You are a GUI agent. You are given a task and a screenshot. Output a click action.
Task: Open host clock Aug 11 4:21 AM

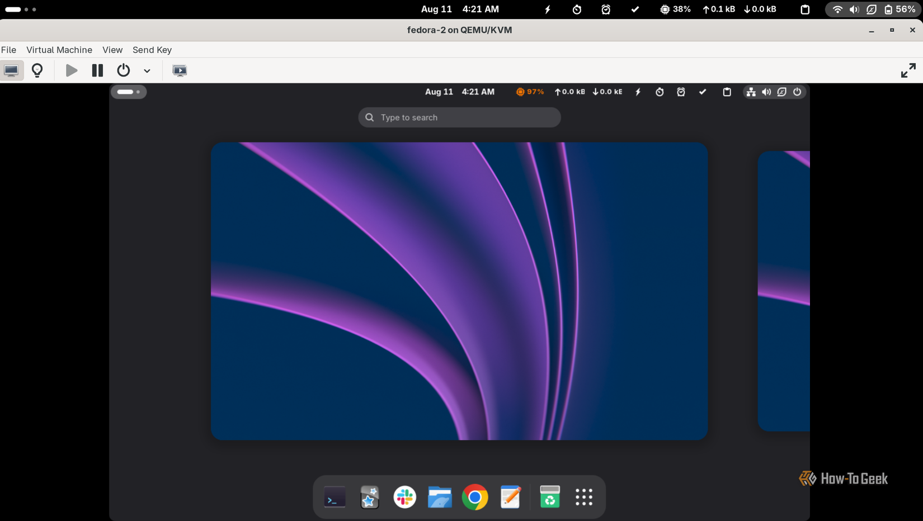tap(460, 10)
